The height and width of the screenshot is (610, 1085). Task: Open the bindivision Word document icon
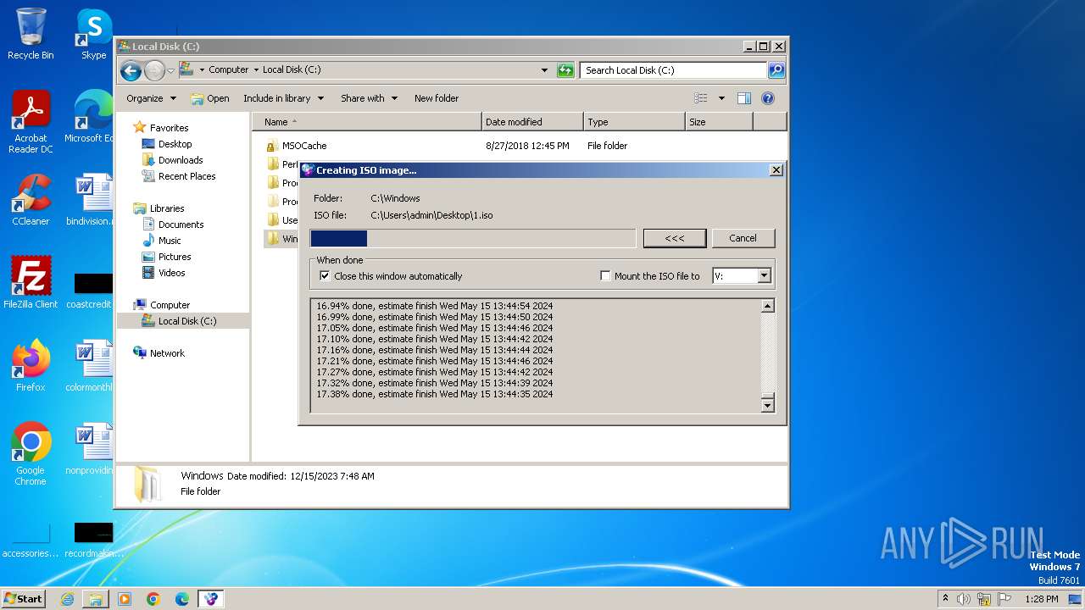92,200
